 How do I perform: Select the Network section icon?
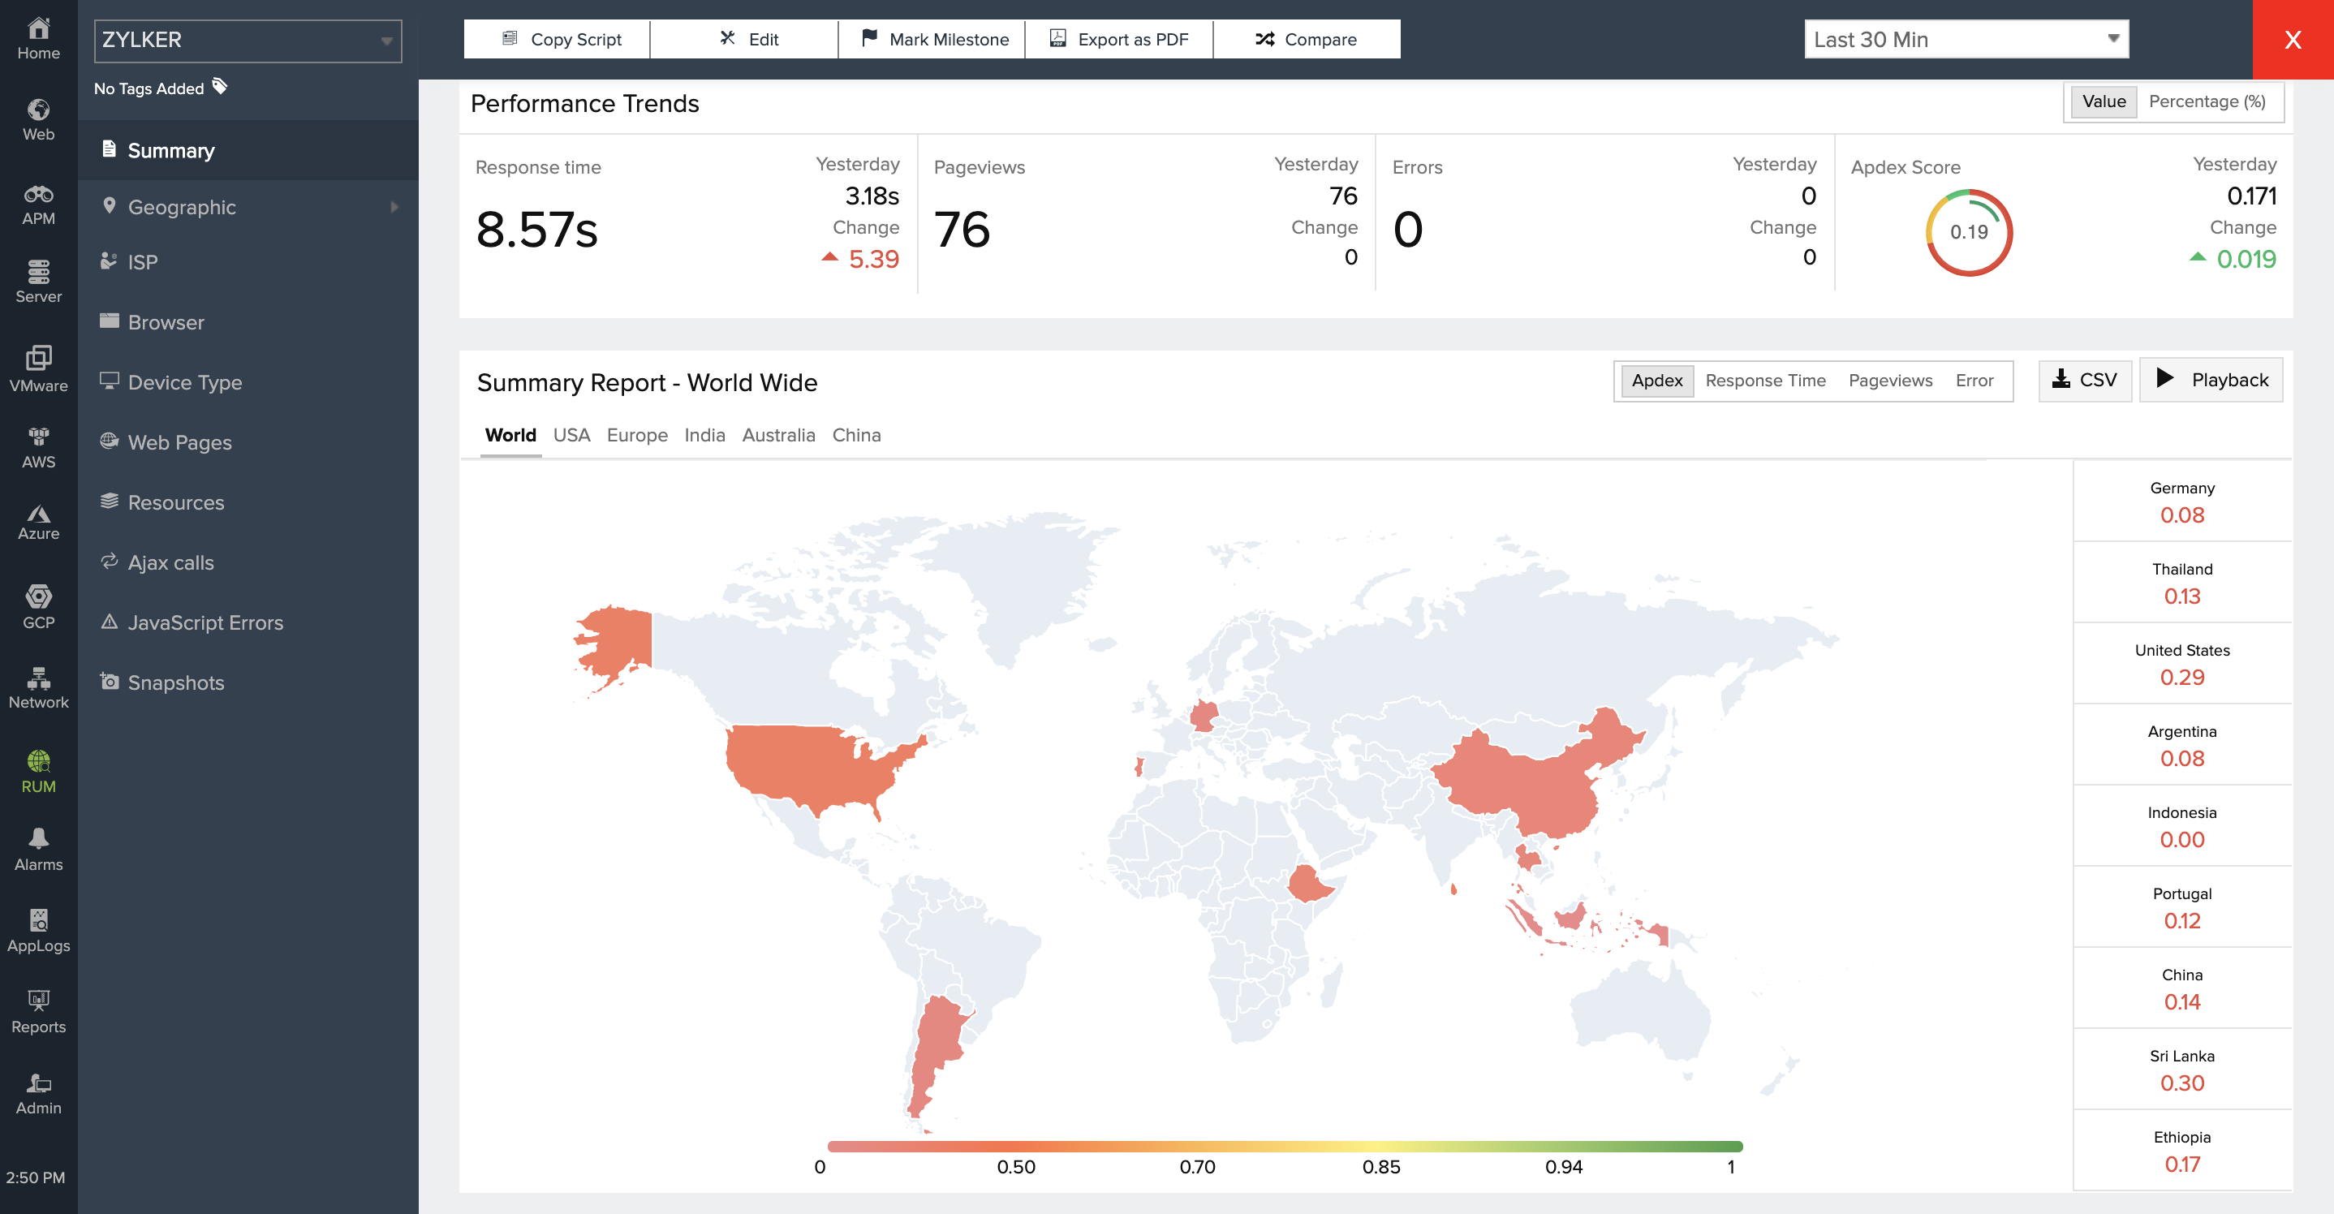38,687
